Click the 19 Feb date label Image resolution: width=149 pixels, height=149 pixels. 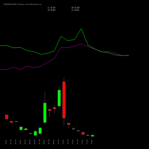coord(92,142)
